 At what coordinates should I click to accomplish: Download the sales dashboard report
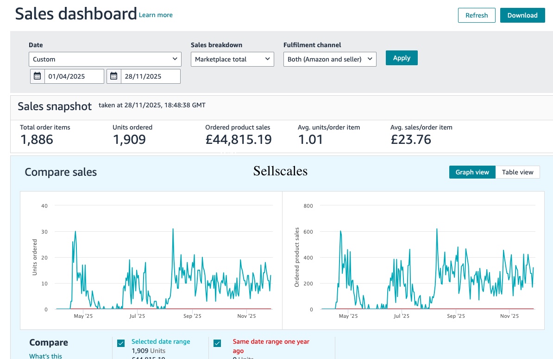click(522, 15)
